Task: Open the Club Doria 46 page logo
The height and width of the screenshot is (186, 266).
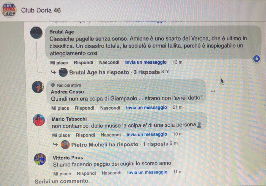Action: point(9,10)
